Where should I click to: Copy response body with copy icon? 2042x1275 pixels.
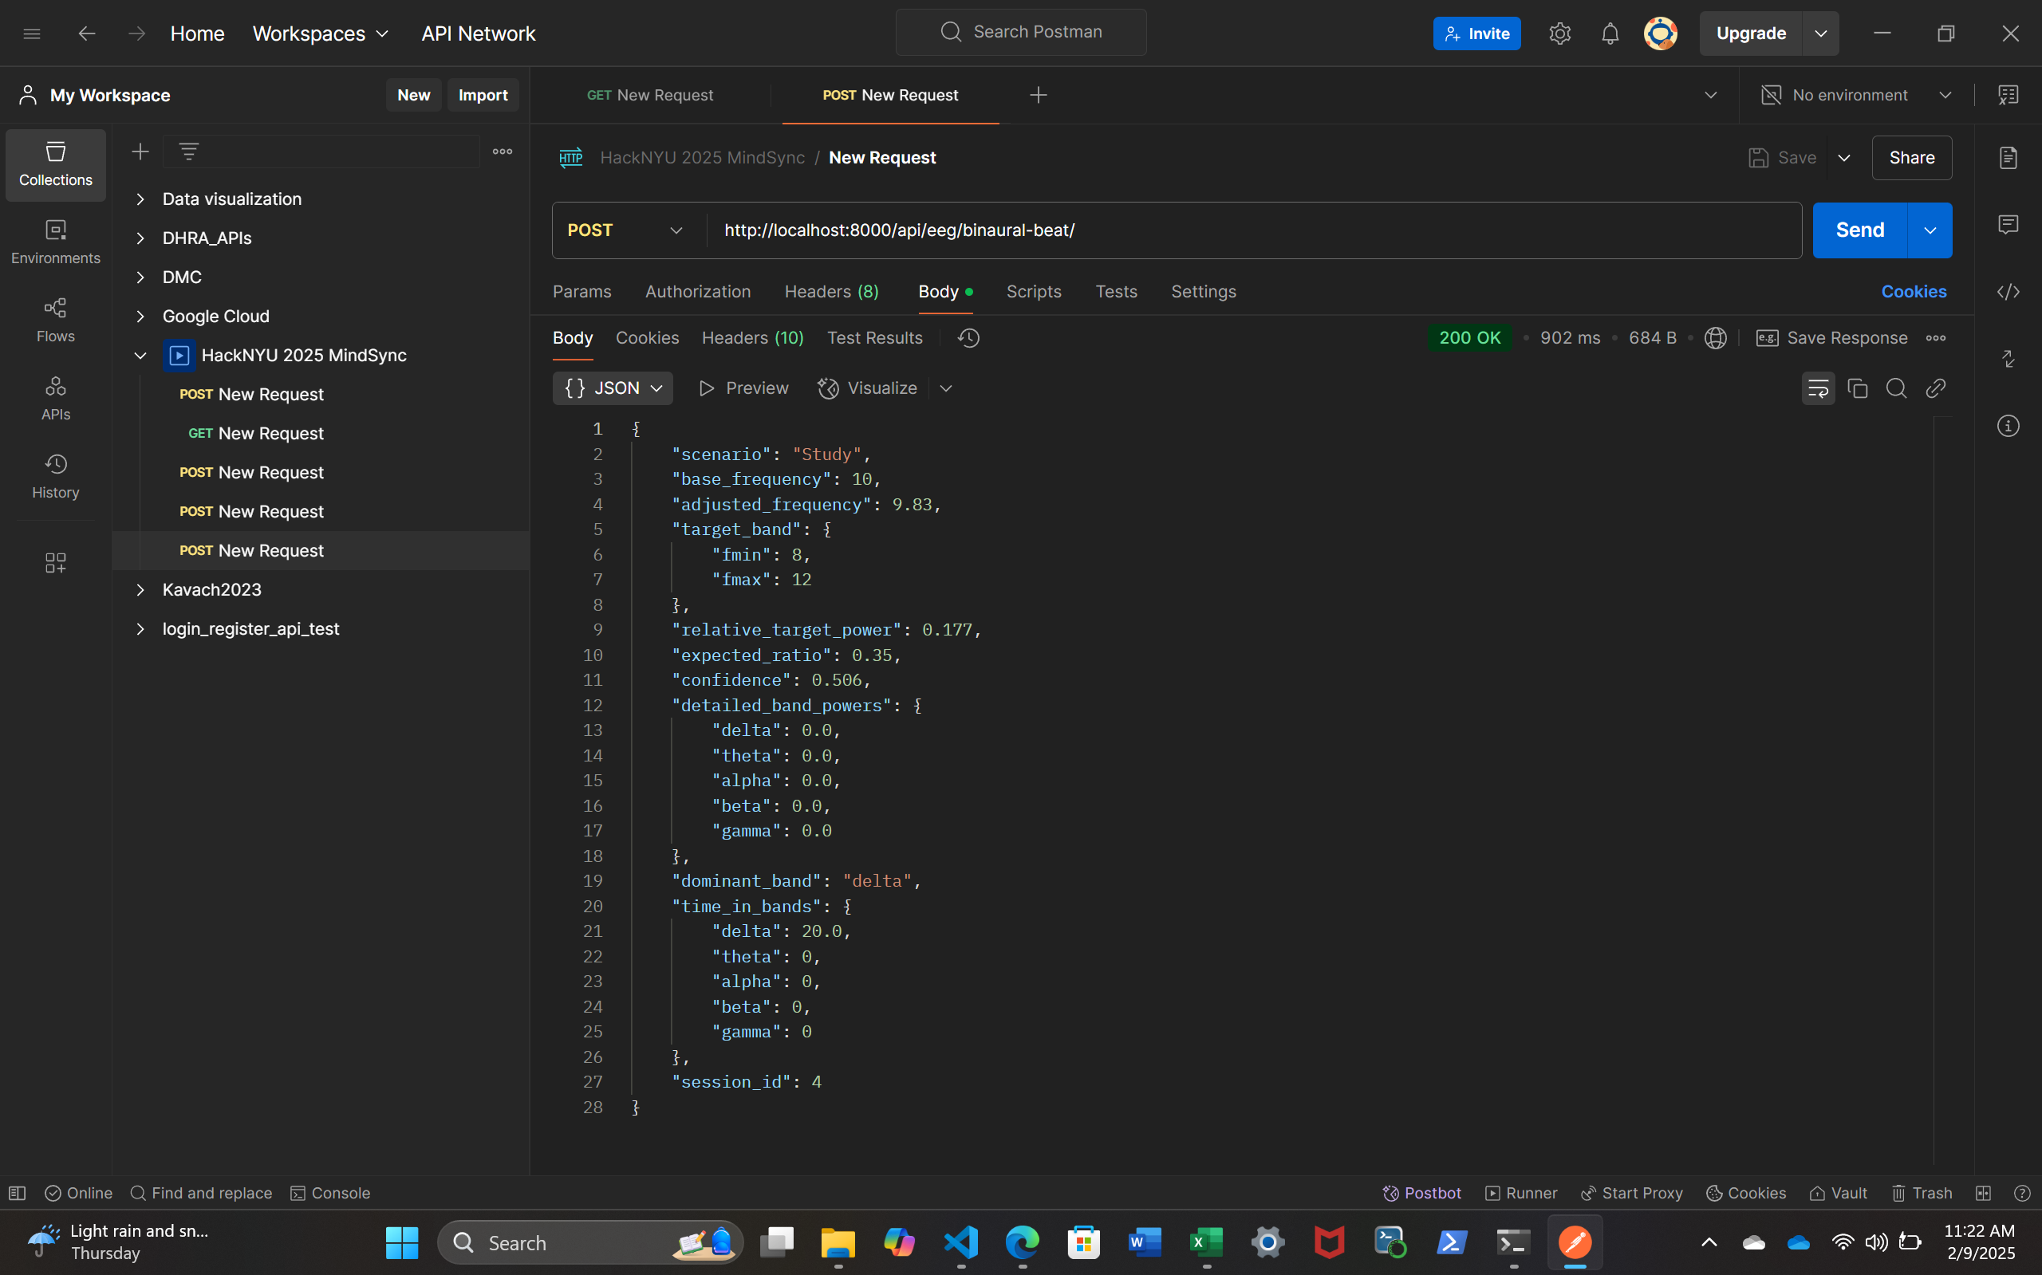pos(1857,388)
